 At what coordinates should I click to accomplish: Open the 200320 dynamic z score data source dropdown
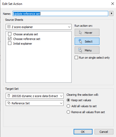(x=35, y=96)
